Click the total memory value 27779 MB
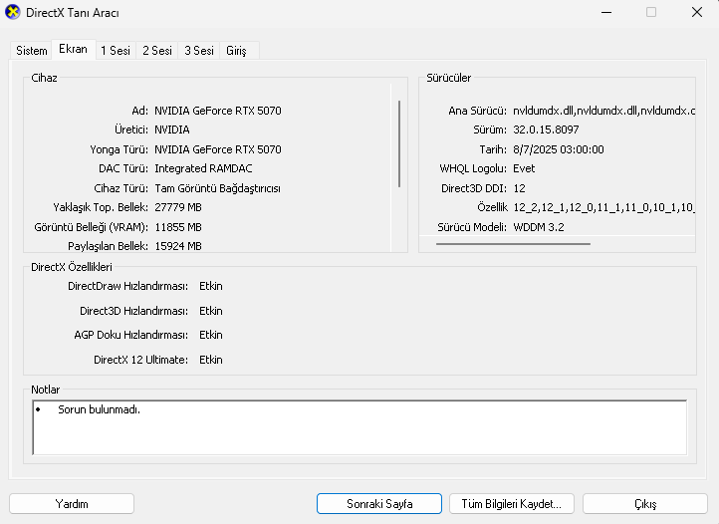Viewport: 719px width, 524px height. (178, 207)
